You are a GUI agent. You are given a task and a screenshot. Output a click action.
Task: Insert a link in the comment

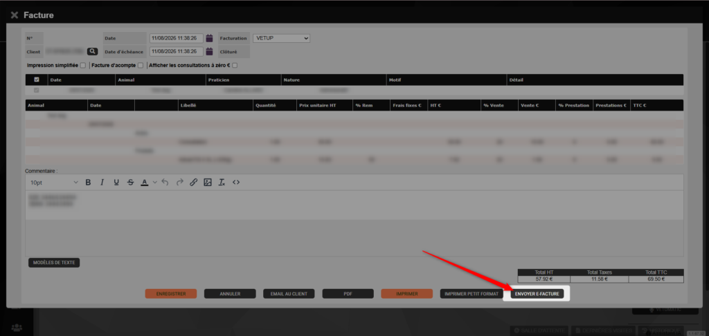194,183
